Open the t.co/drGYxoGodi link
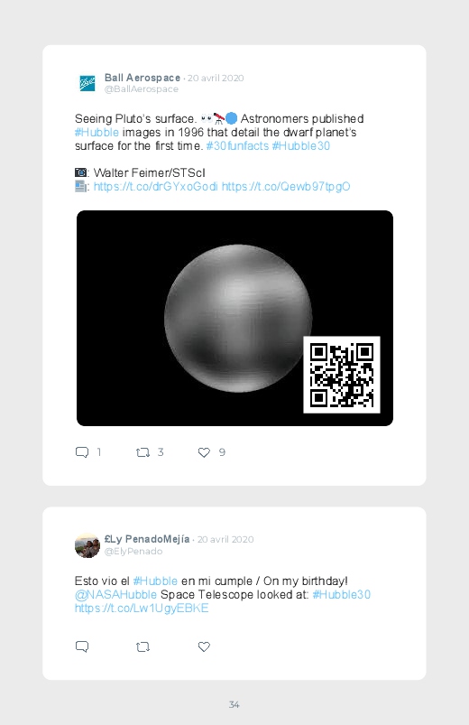Image resolution: width=469 pixels, height=725 pixels. (156, 186)
